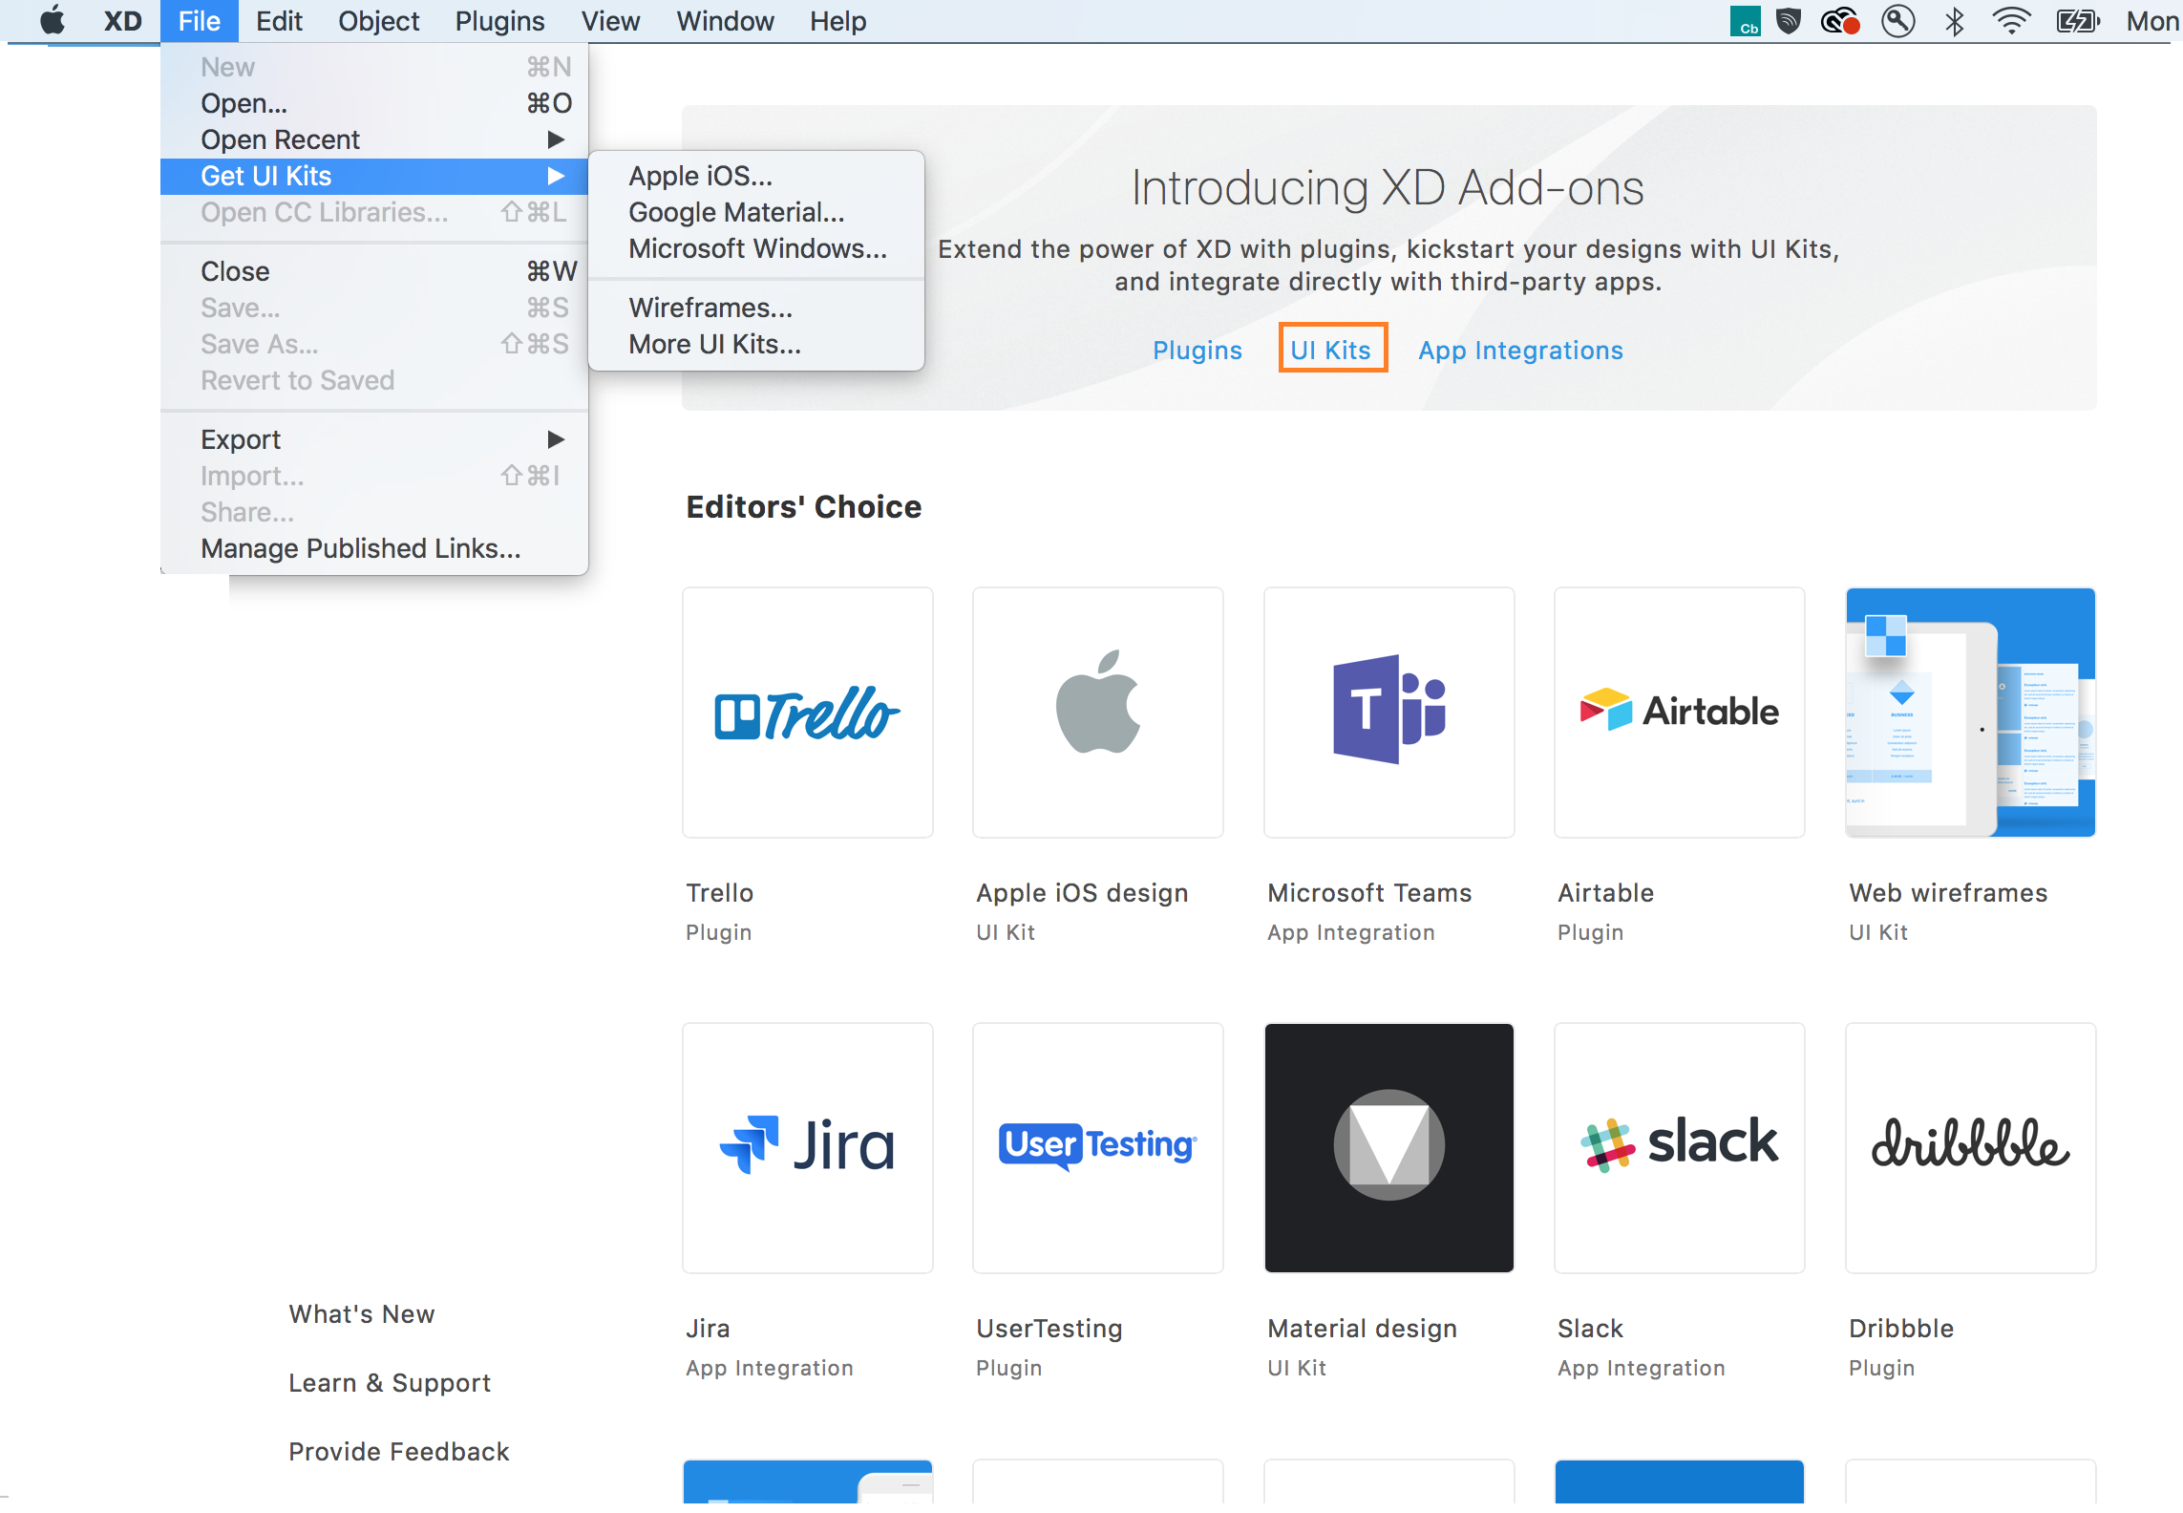Open the Web wireframes UI kit thumbnail
This screenshot has width=2183, height=1513.
[x=1971, y=713]
